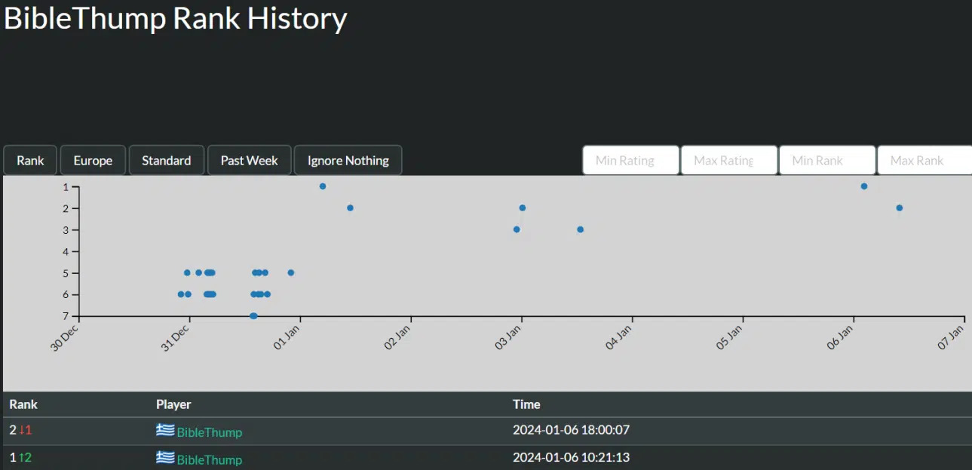972x470 pixels.
Task: Open the Europe region dropdown
Action: point(93,160)
